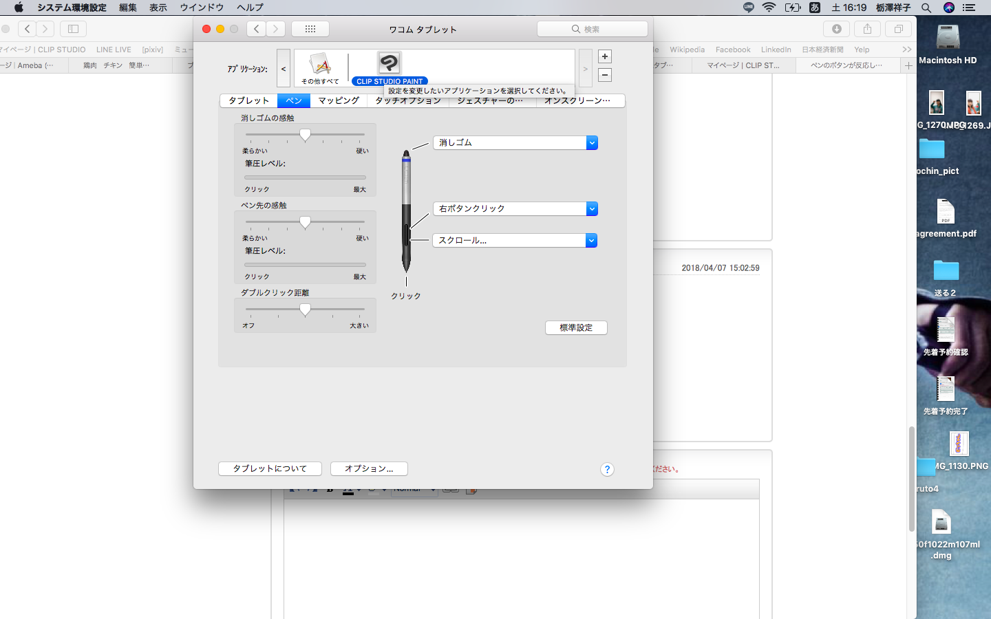The height and width of the screenshot is (619, 991).
Task: Open 'LINE LIVE' bookmark in Safari
Action: (114, 50)
